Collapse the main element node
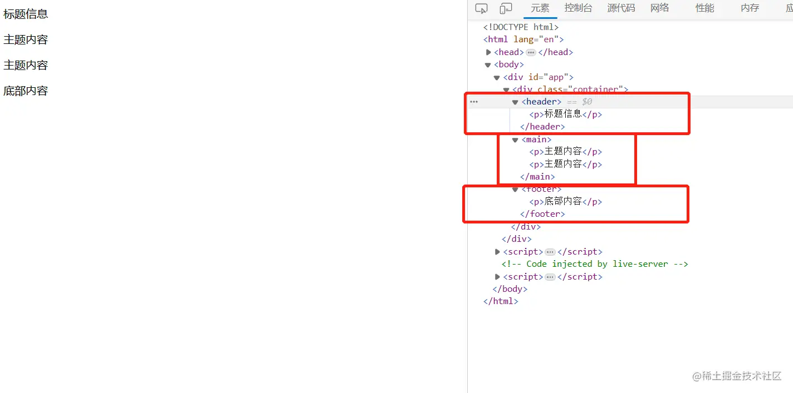The height and width of the screenshot is (393, 793). click(x=515, y=140)
